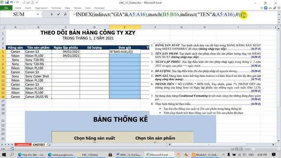Open the Page Layout ribbon tab
281x158 pixels.
(x=41, y=8)
